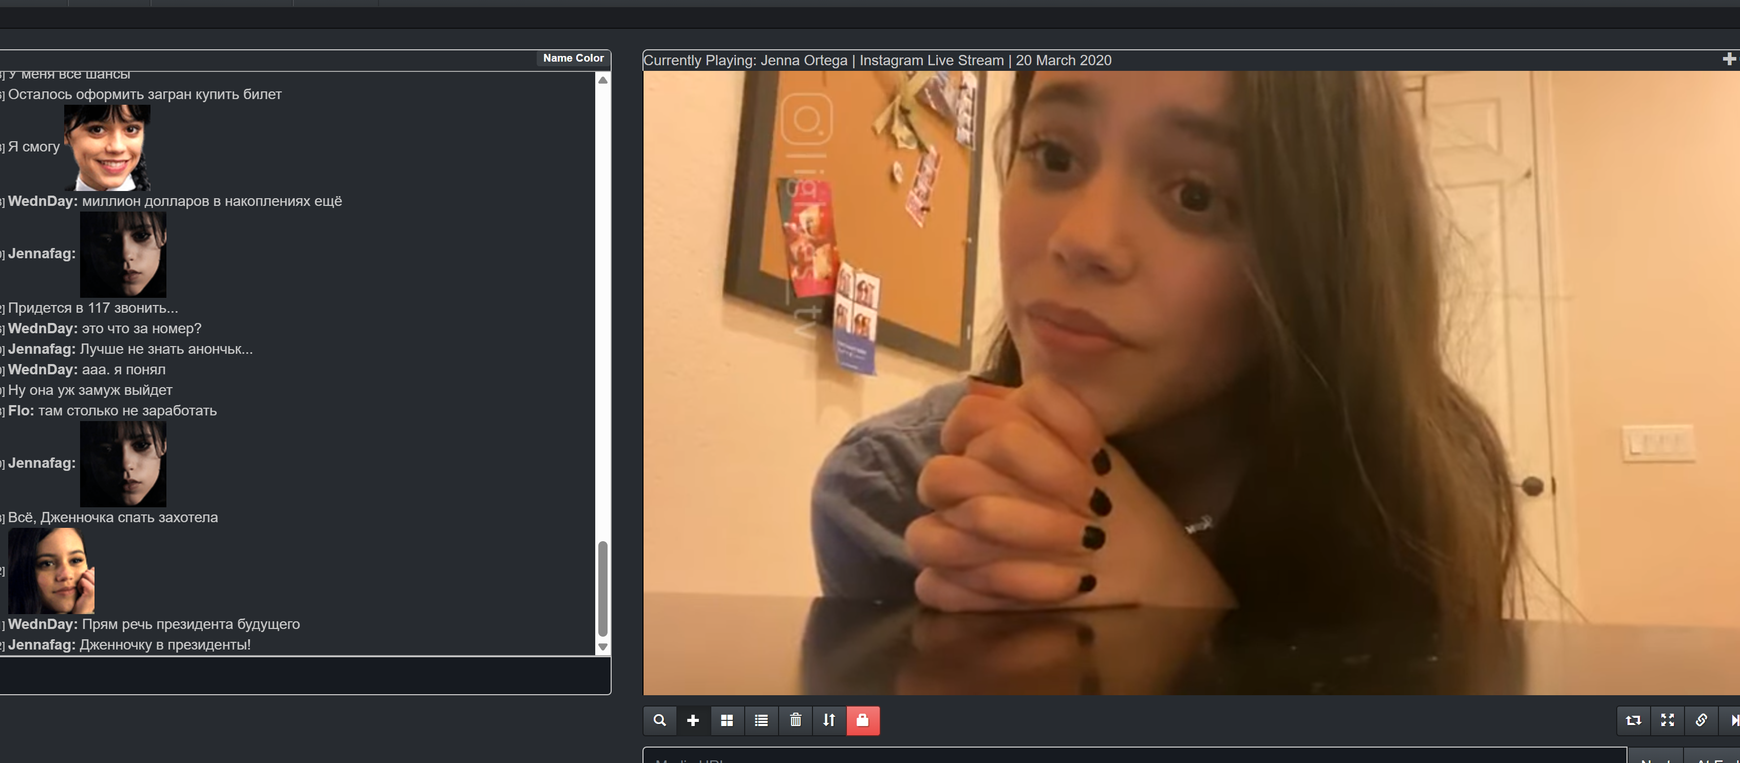Click the add media plus button
The height and width of the screenshot is (763, 1740).
[x=693, y=720]
